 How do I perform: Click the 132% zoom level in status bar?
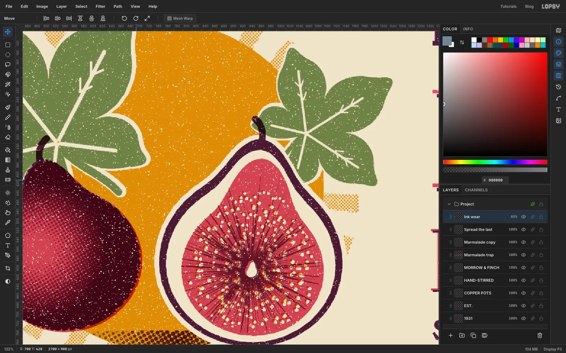[x=9, y=349]
